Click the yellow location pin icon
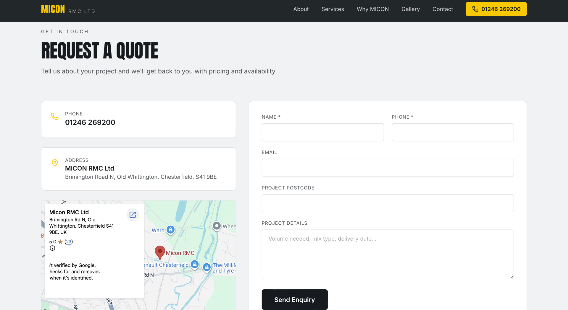This screenshot has height=310, width=568. pos(55,163)
